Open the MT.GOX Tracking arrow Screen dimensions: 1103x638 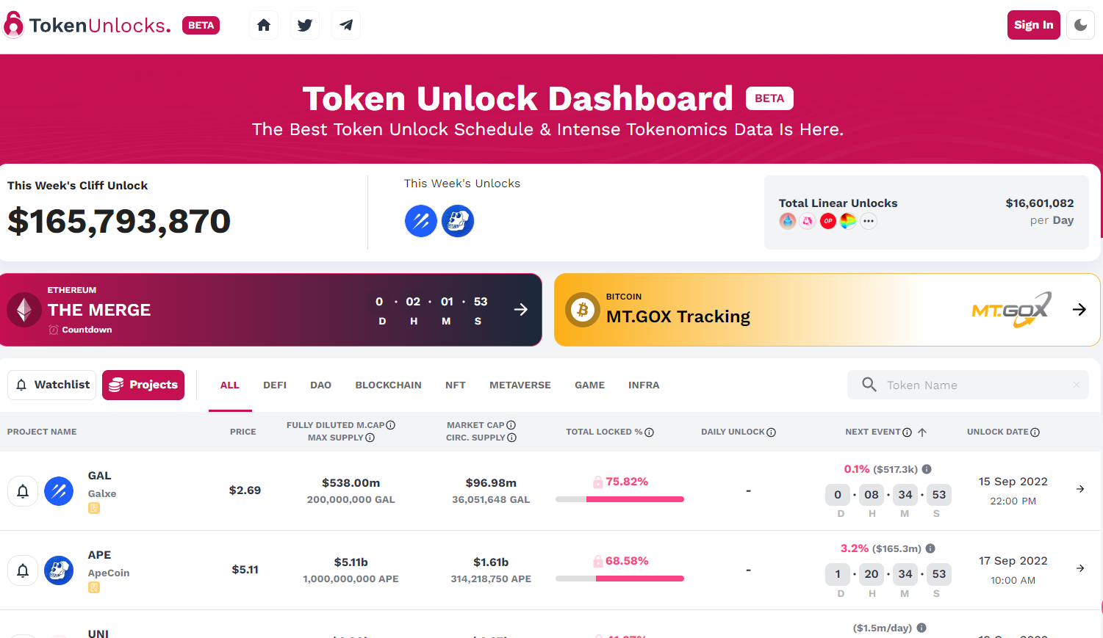click(1079, 309)
